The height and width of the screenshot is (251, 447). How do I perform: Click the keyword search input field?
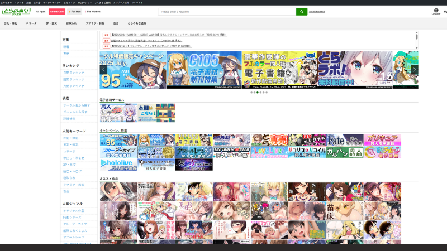tap(227, 12)
